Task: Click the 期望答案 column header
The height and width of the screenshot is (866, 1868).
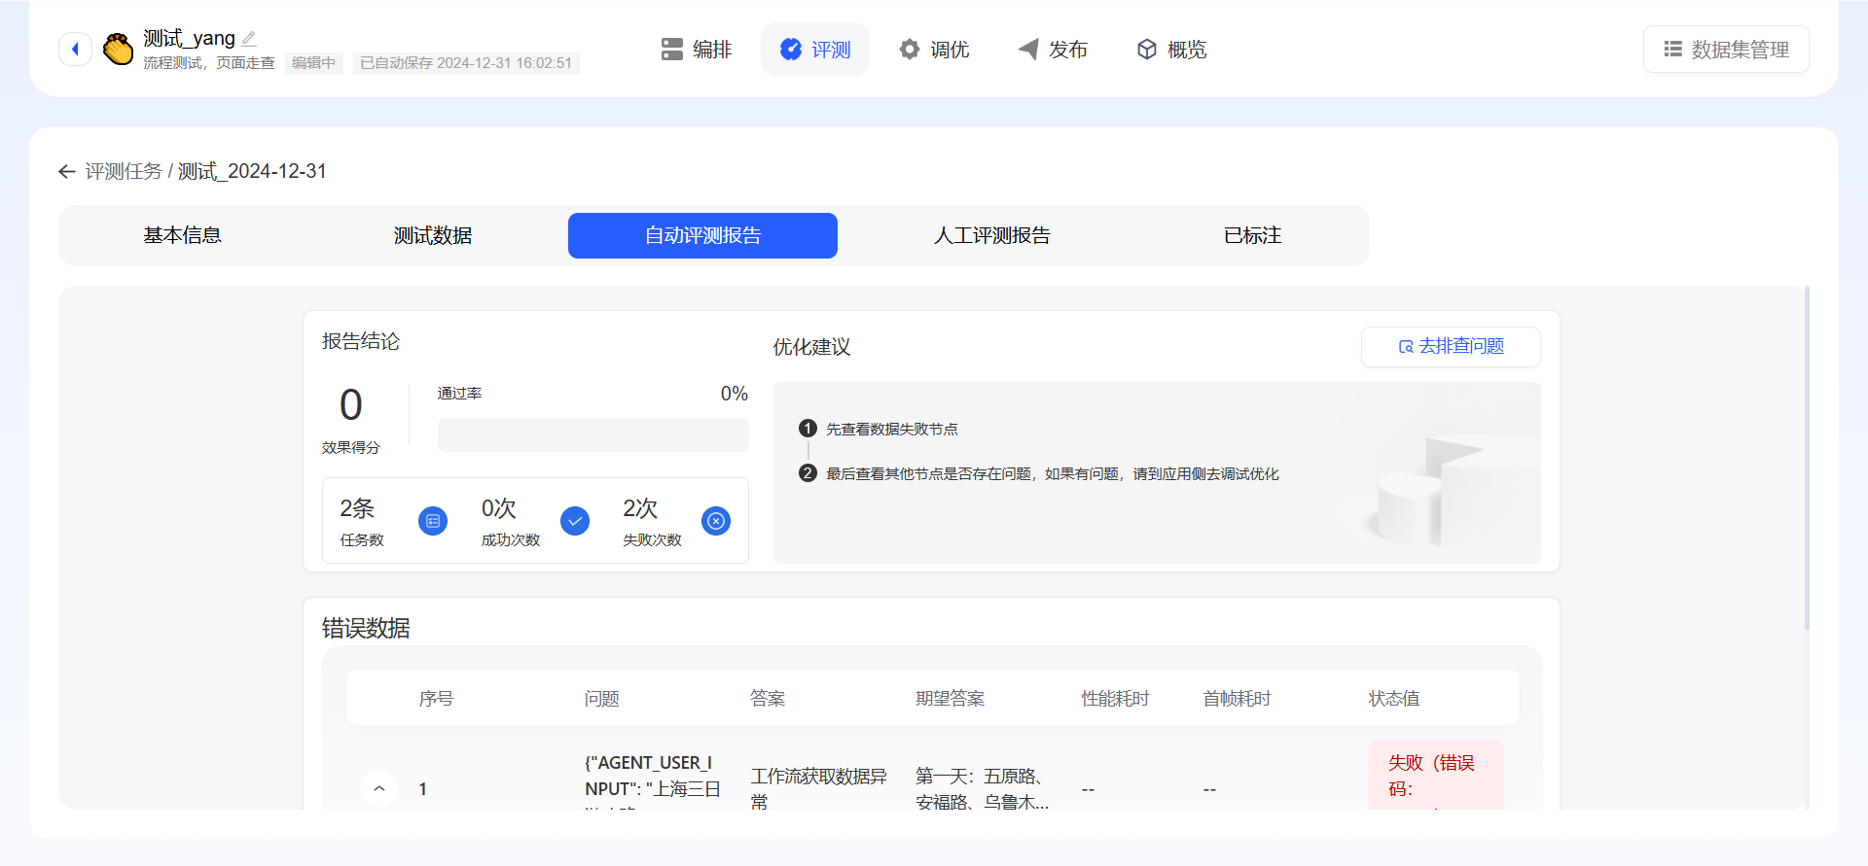Action: pyautogui.click(x=950, y=699)
